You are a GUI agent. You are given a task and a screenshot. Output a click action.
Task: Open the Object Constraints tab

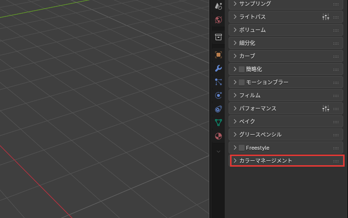pos(218,109)
